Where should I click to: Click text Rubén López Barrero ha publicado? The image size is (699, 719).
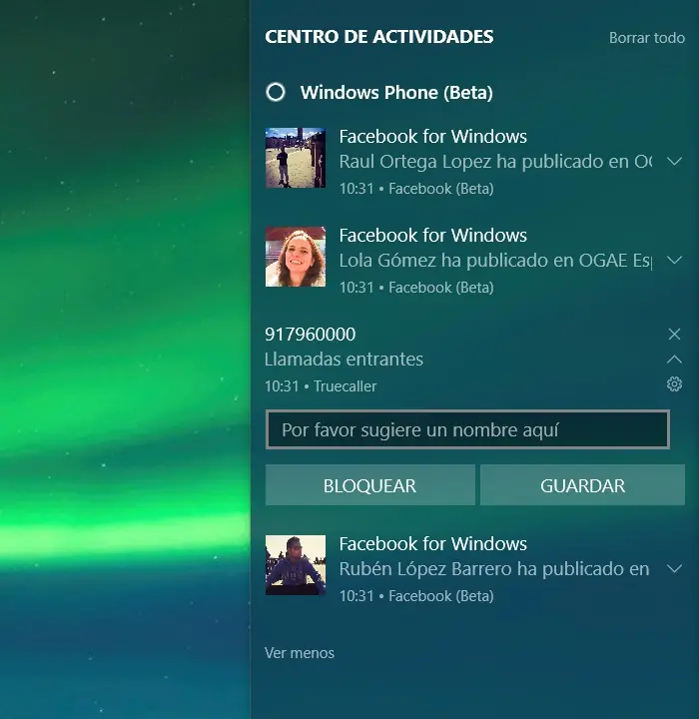coord(481,568)
